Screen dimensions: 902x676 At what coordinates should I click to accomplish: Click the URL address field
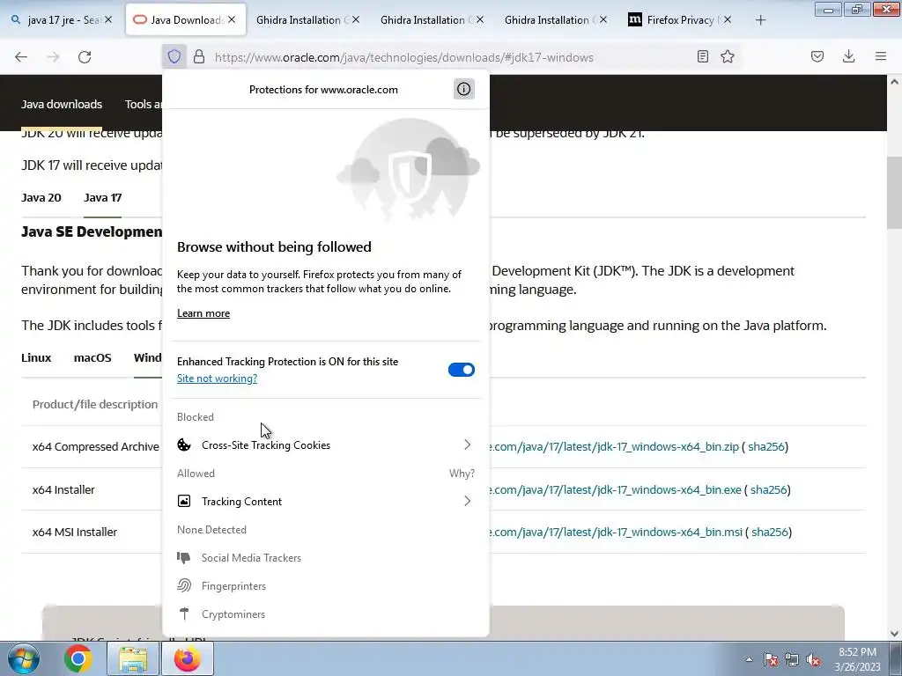tap(448, 57)
